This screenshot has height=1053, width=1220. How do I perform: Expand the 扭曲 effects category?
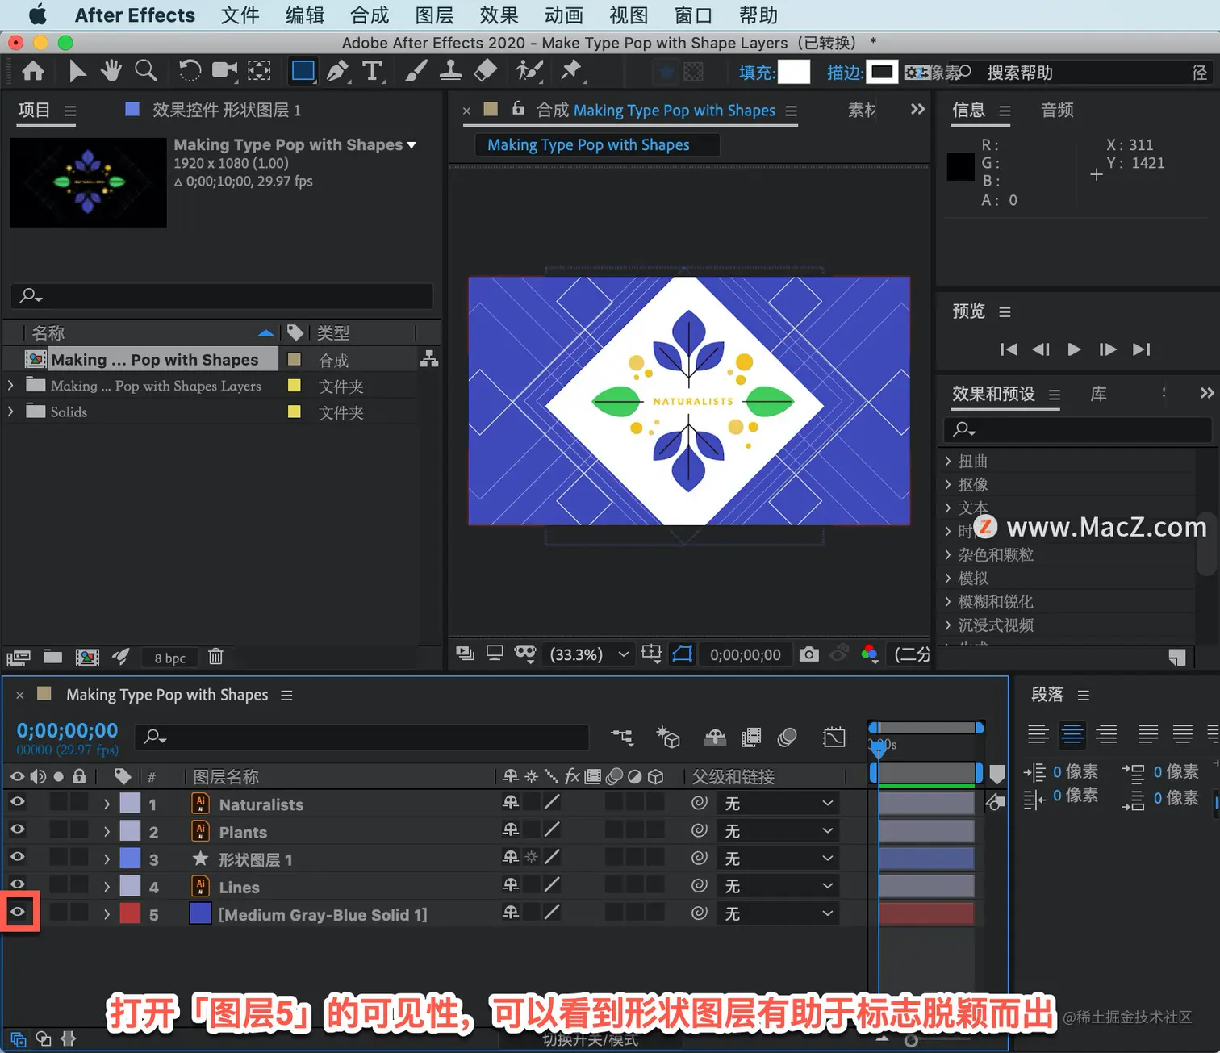(x=948, y=462)
